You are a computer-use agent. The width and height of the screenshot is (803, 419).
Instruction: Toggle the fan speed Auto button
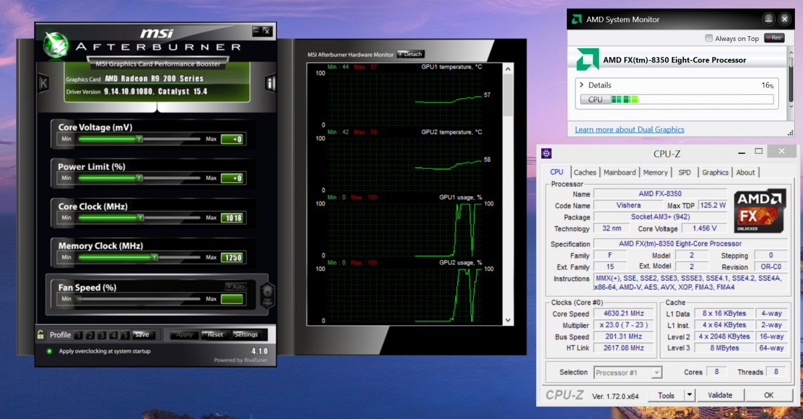[x=236, y=286]
